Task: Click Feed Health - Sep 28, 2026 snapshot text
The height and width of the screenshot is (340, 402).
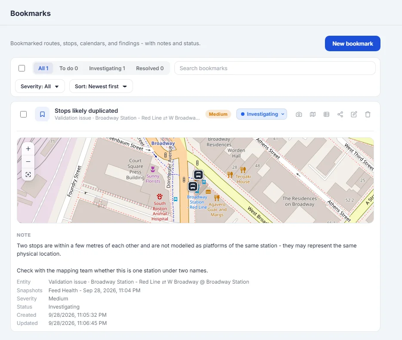Action: [x=94, y=290]
